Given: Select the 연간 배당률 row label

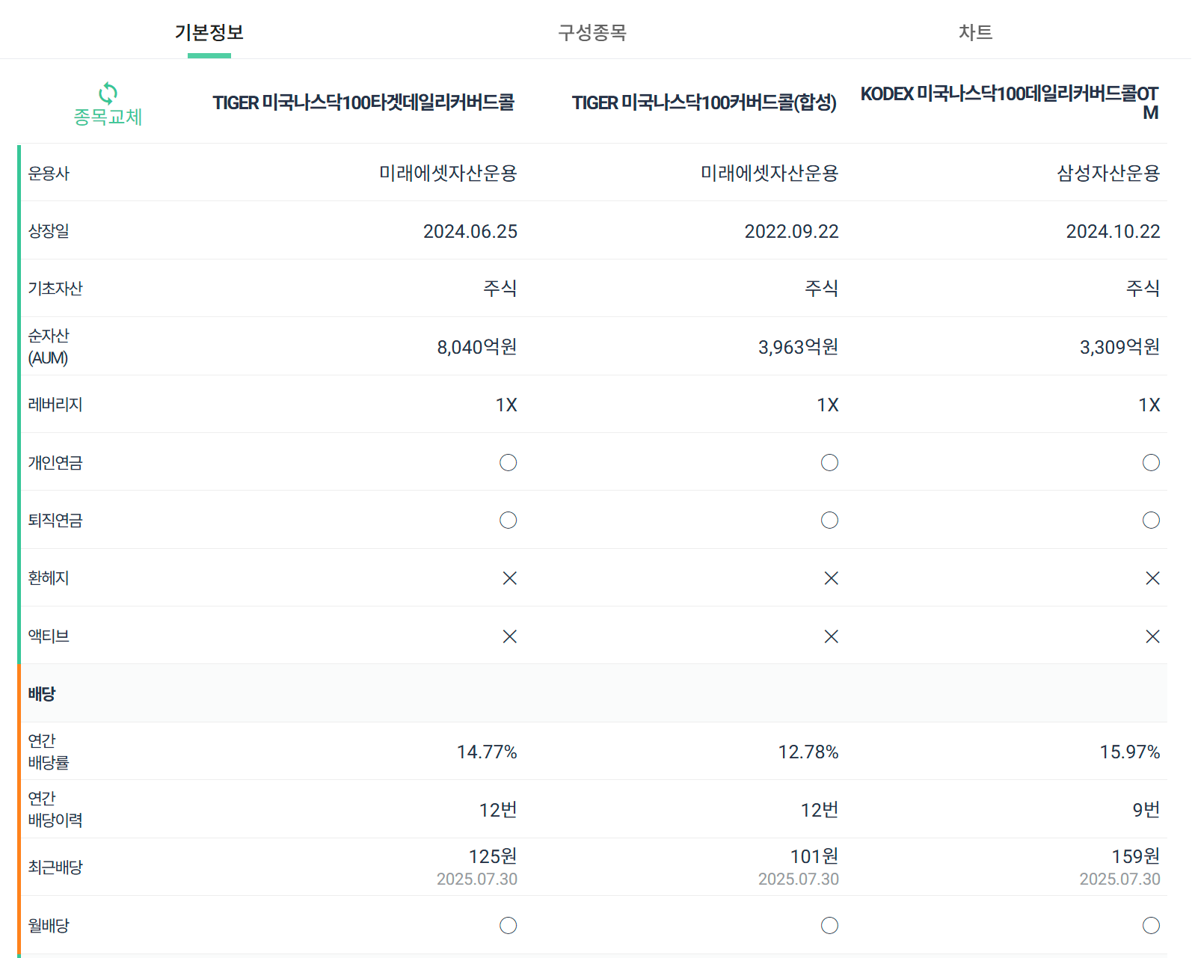Looking at the screenshot, I should pos(49,752).
